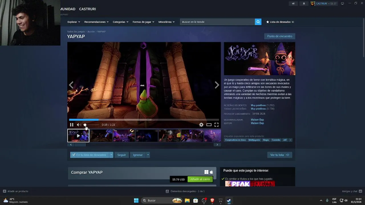Enter fullscreen in the video player
Image resolution: width=365 pixels, height=205 pixels.
tap(216, 125)
